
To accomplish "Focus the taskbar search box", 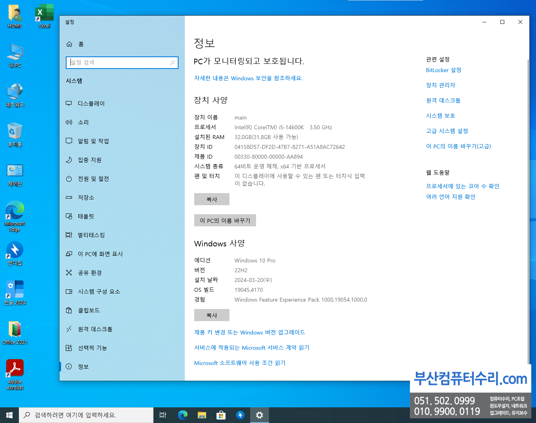I will coord(86,415).
